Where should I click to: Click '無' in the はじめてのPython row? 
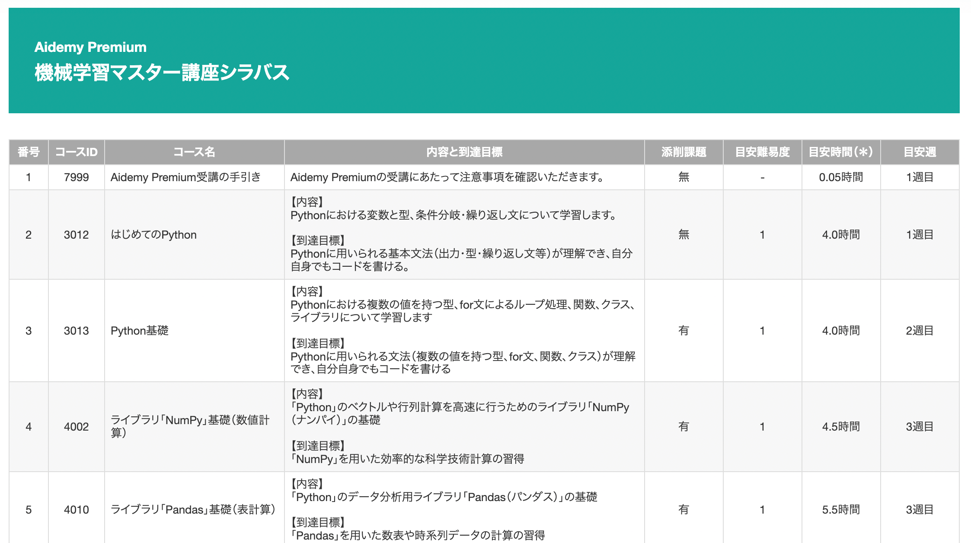(x=684, y=235)
